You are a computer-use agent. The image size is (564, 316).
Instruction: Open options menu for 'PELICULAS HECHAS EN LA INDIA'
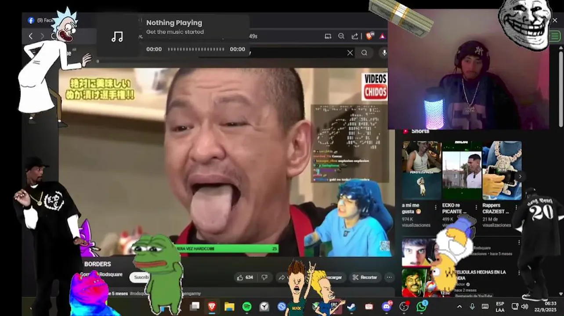(519, 273)
